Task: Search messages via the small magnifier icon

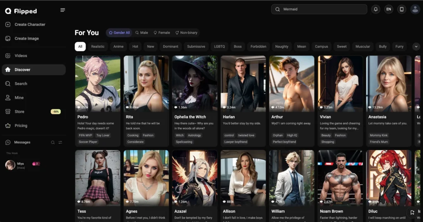Action: coord(53,142)
